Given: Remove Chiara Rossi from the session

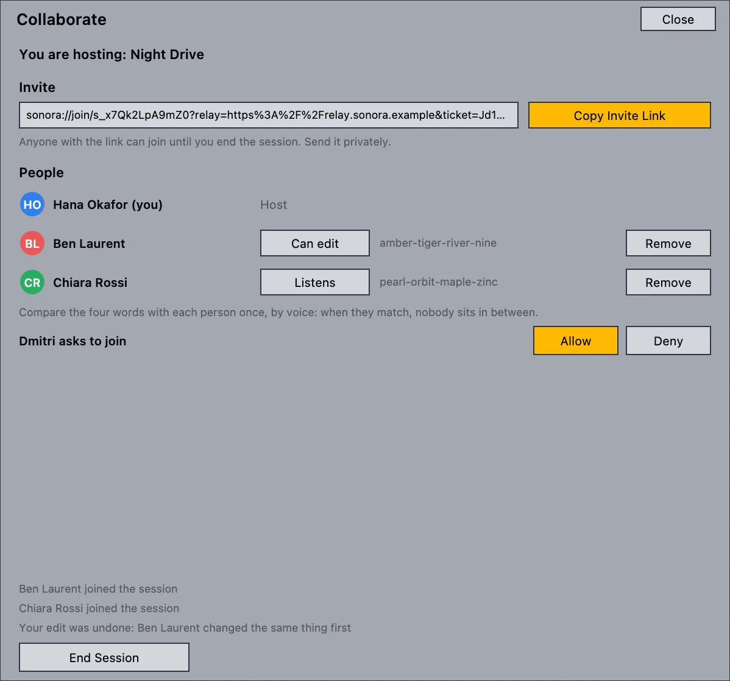Looking at the screenshot, I should (668, 282).
